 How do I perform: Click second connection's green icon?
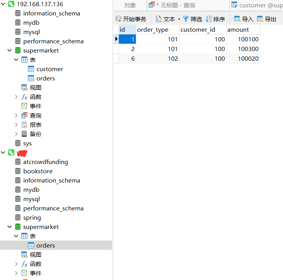11,152
